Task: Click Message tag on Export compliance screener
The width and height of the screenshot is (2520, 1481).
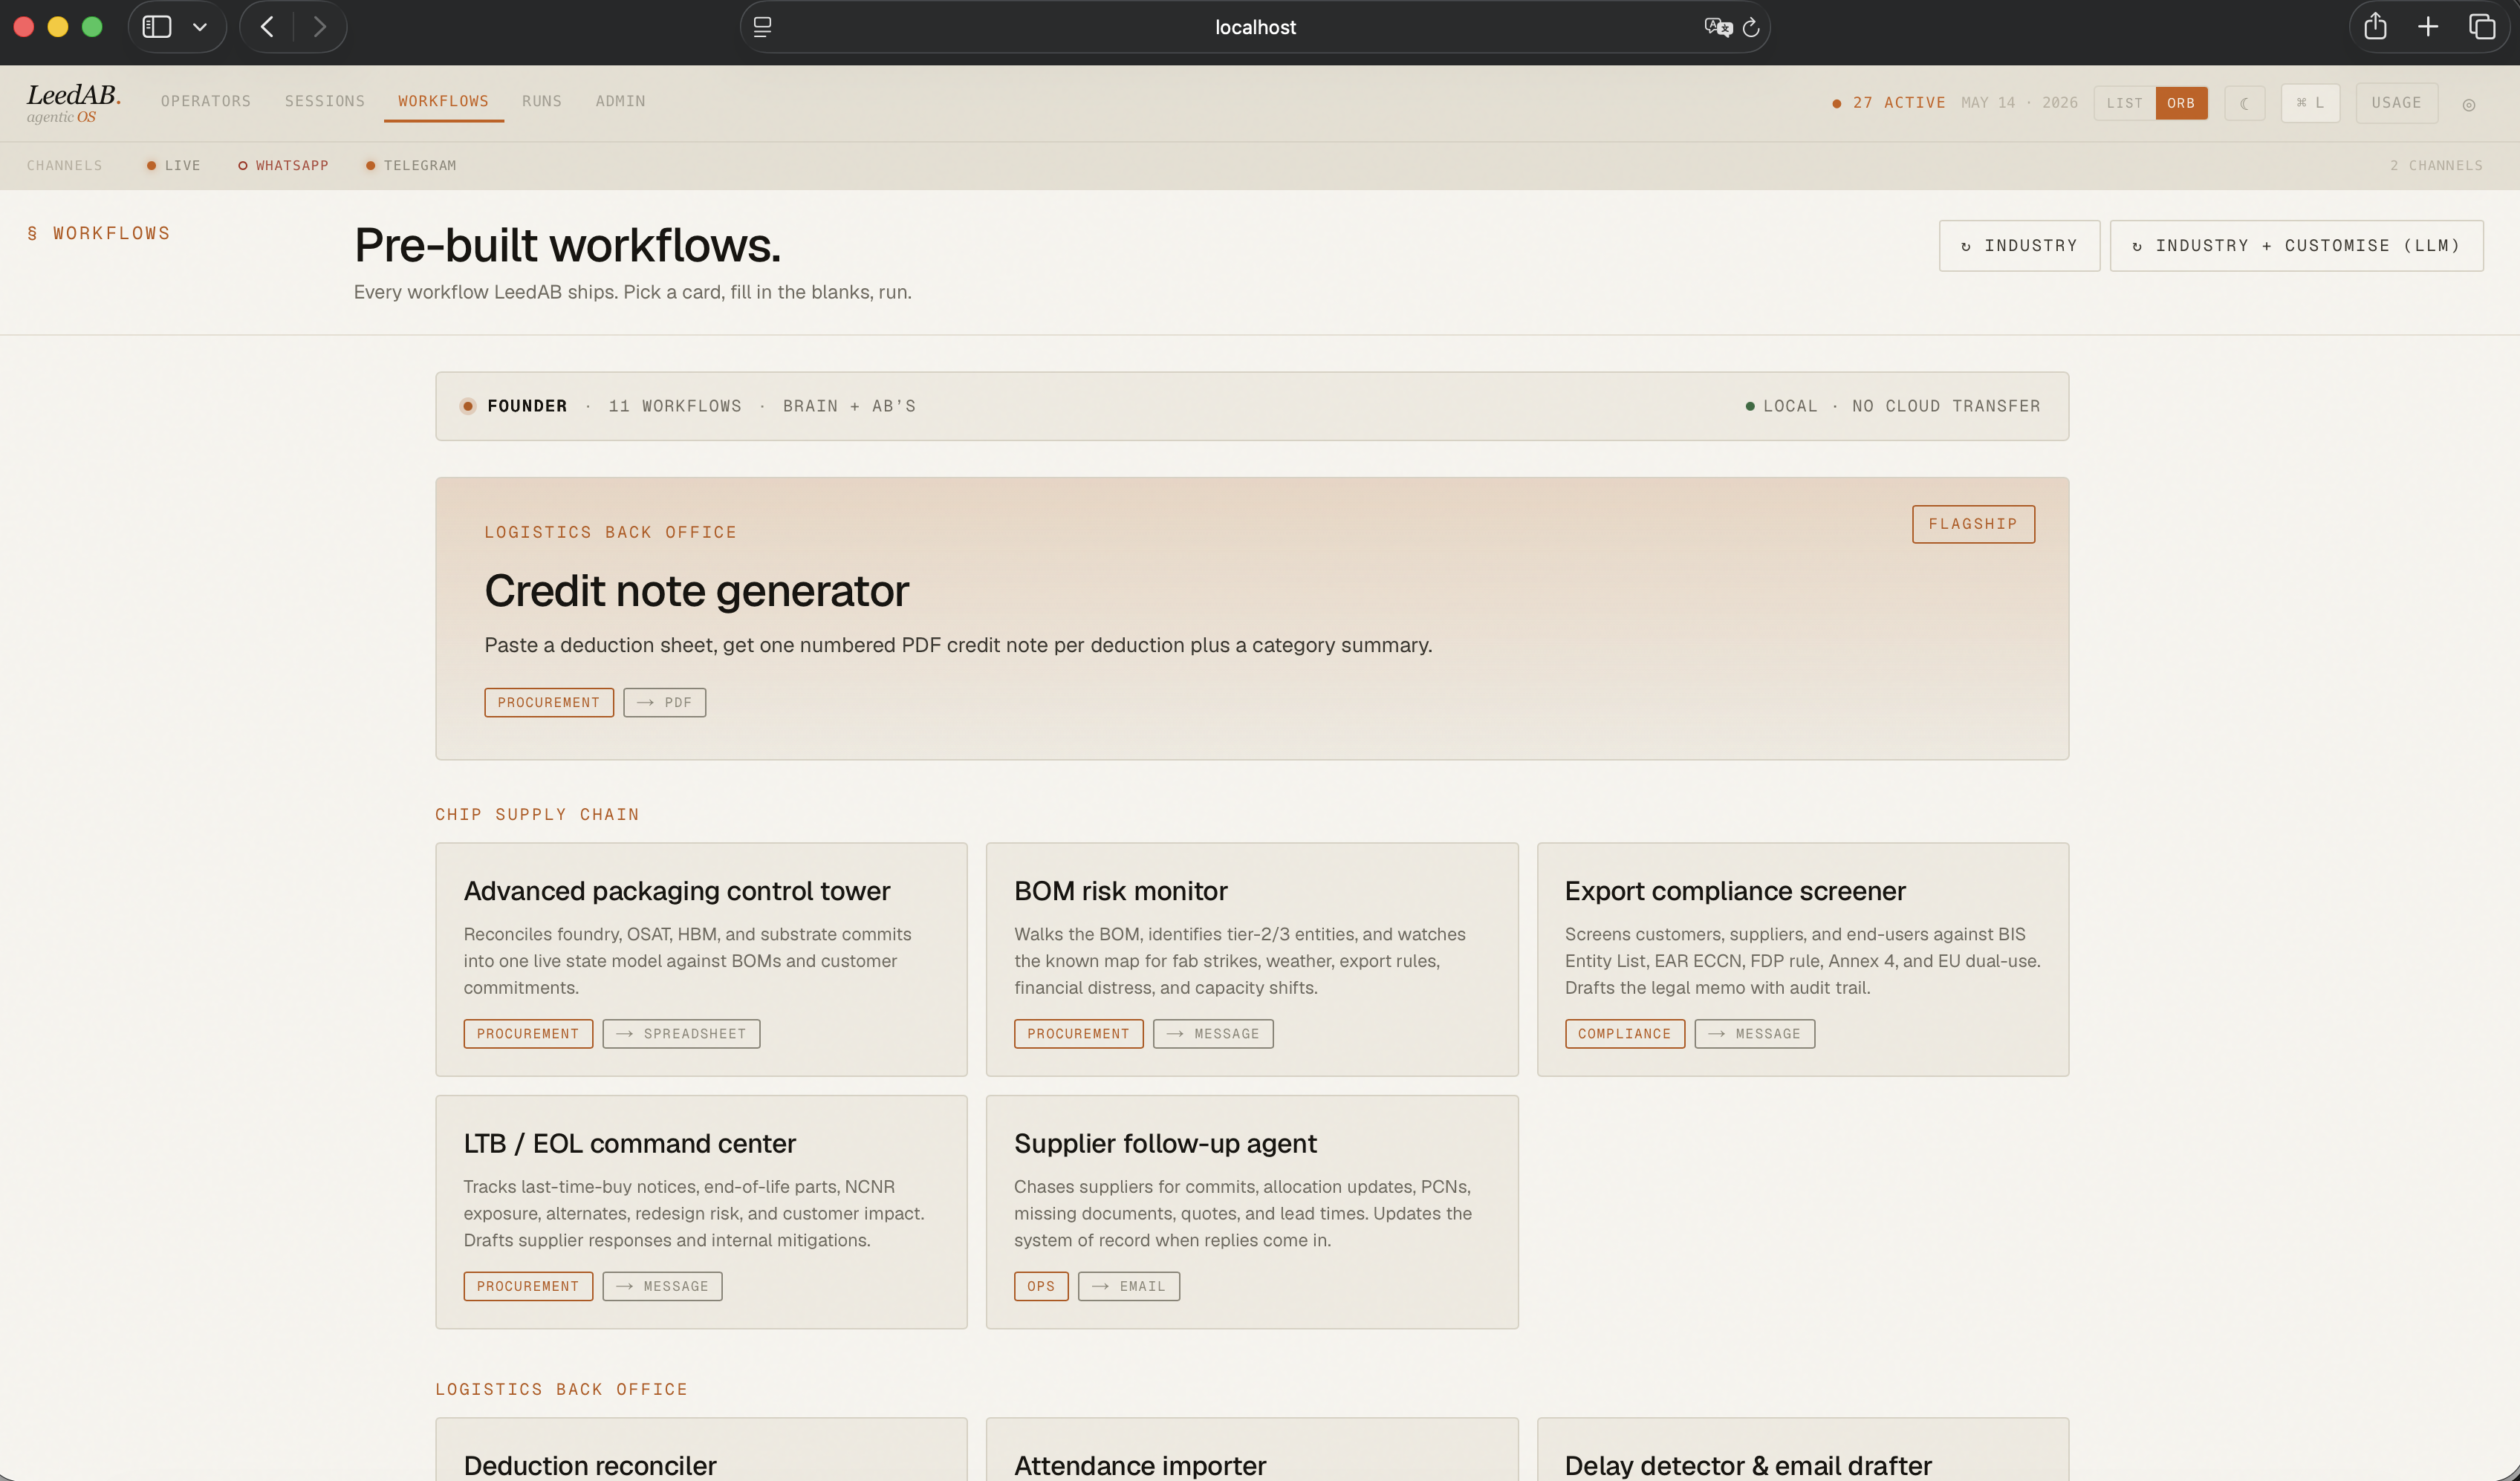Action: pyautogui.click(x=1754, y=1033)
